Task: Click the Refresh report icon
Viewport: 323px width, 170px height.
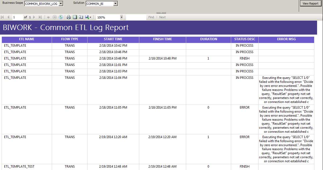Action: coord(61,17)
